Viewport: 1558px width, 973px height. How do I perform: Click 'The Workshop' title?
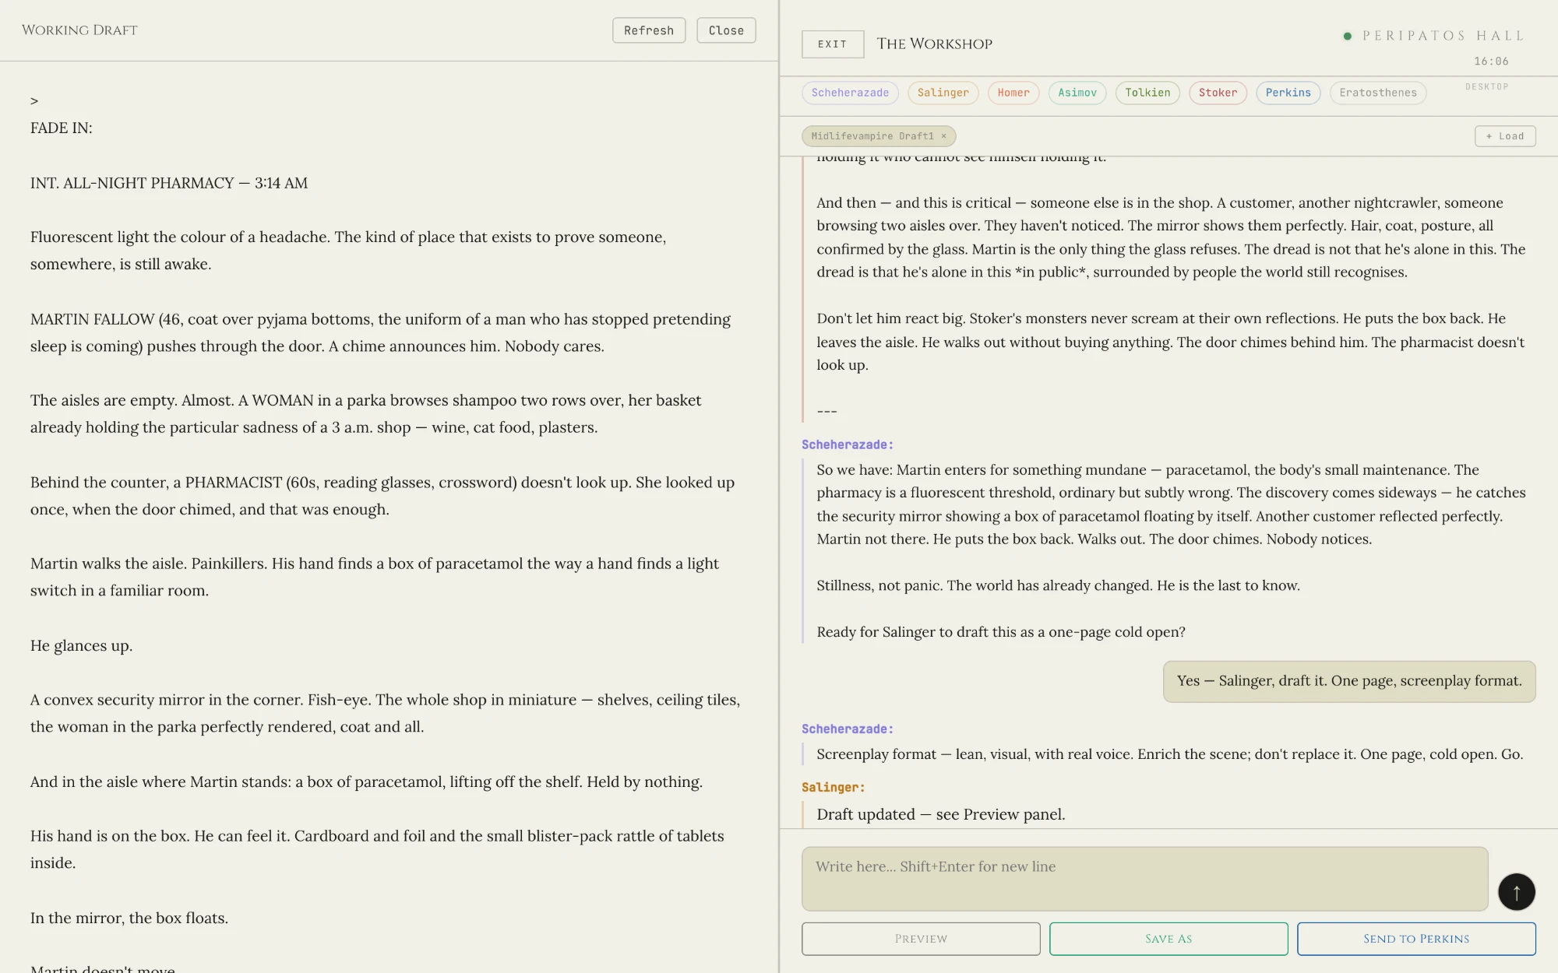[x=934, y=44]
